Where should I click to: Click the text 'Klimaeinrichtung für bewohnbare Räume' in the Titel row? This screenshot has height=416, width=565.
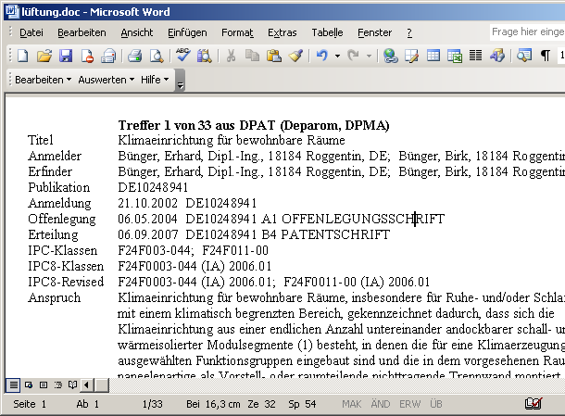(232, 140)
